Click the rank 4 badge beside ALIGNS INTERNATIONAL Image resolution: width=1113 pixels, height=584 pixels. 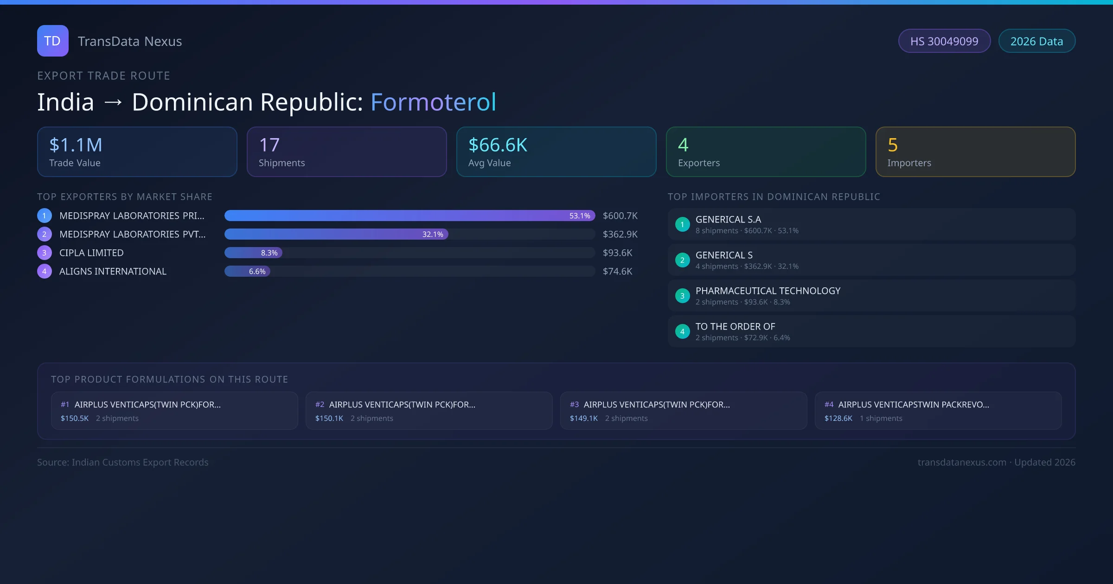click(x=44, y=271)
